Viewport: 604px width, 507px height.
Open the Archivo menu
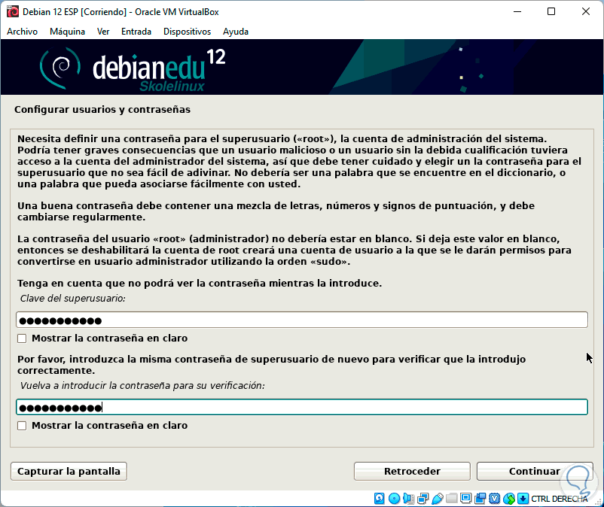[x=23, y=32]
